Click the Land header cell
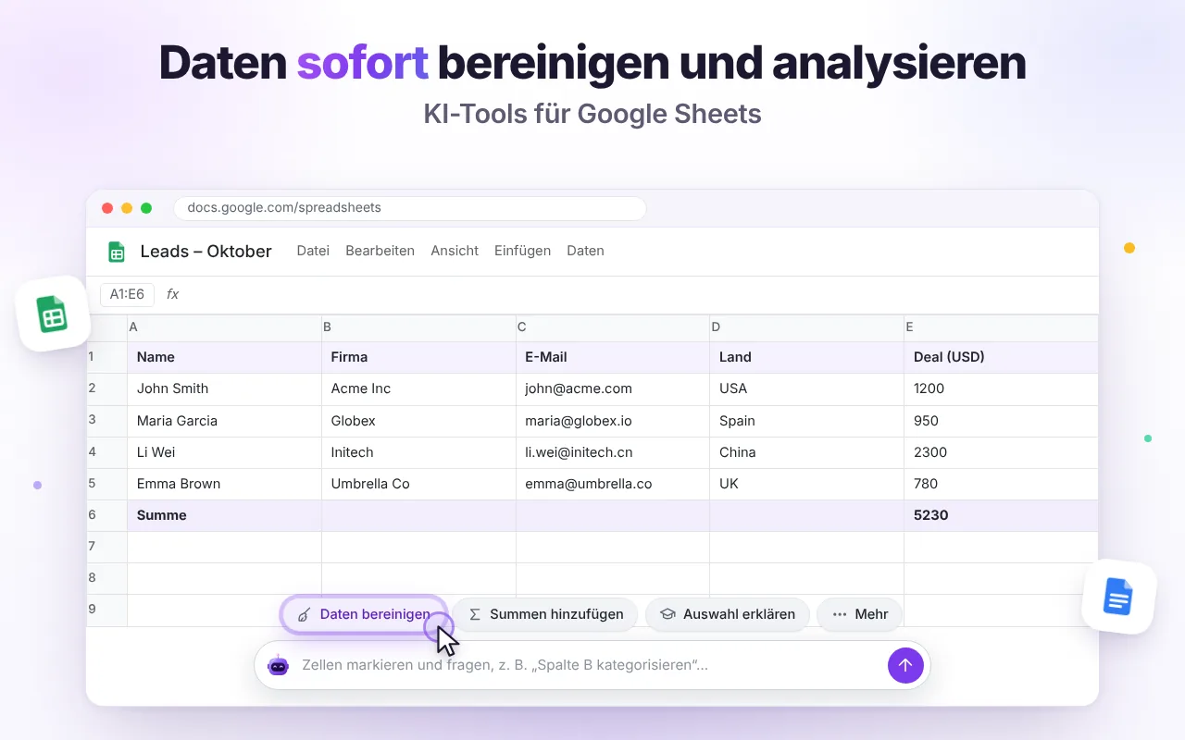Viewport: 1185px width, 740px height. pyautogui.click(x=806, y=357)
